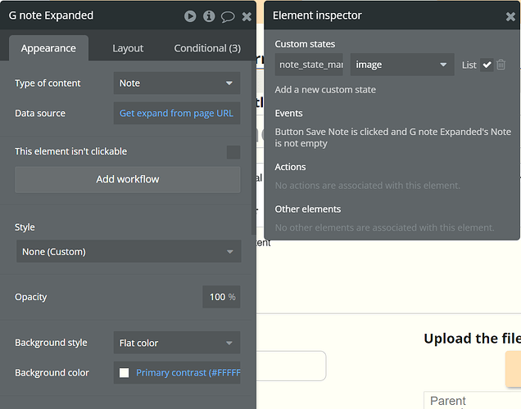
Task: Toggle 'This element isn't clickable' checkbox
Action: coord(233,152)
